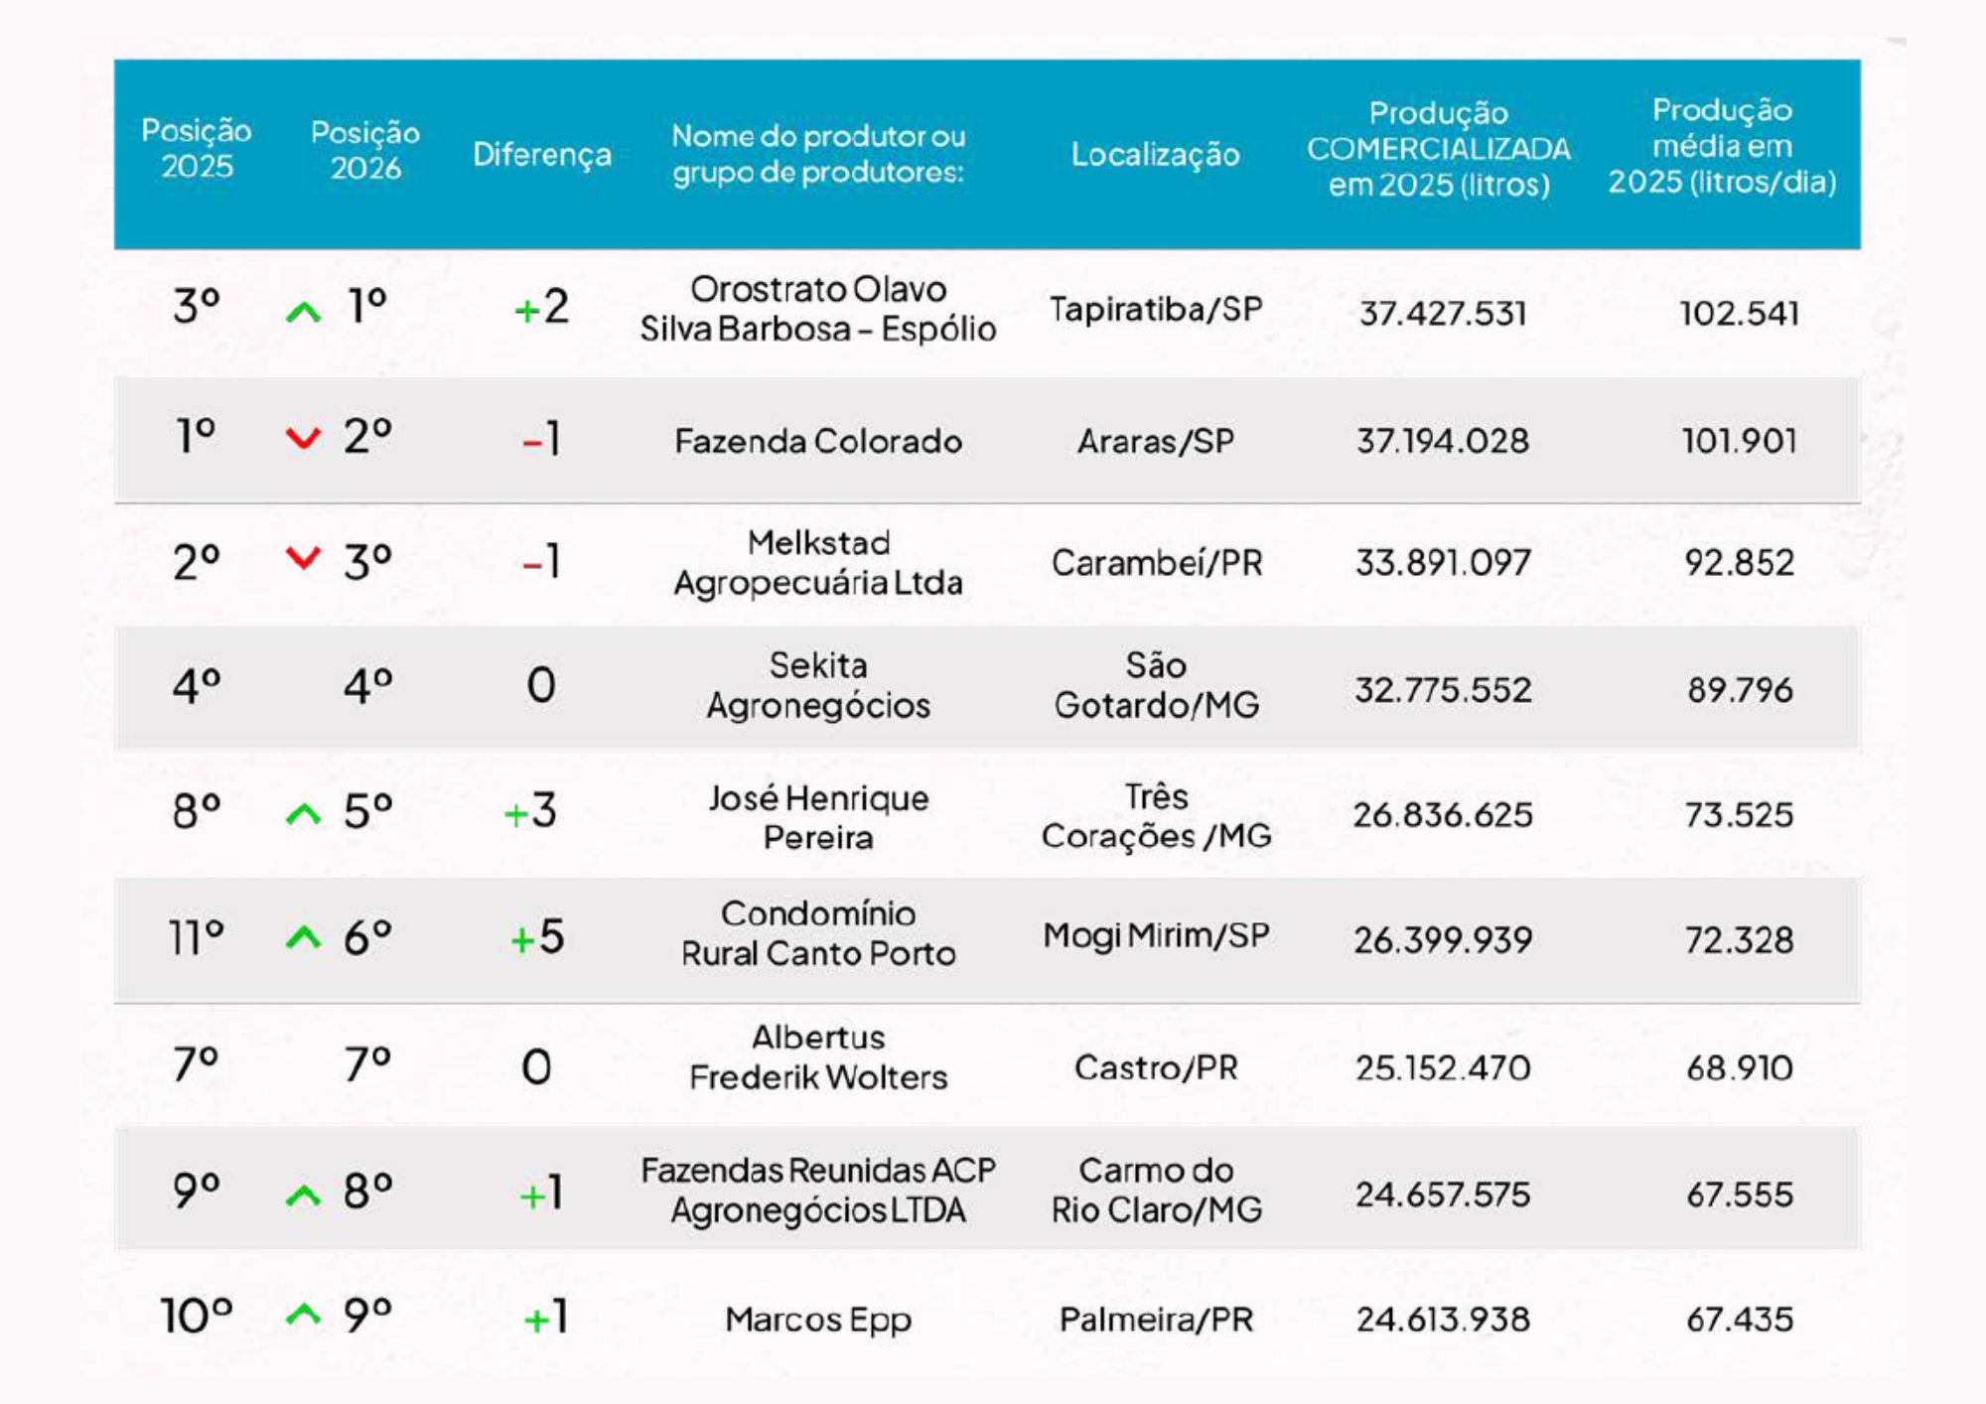
Task: Click the Fazenda Colorado producer name
Action: (818, 441)
